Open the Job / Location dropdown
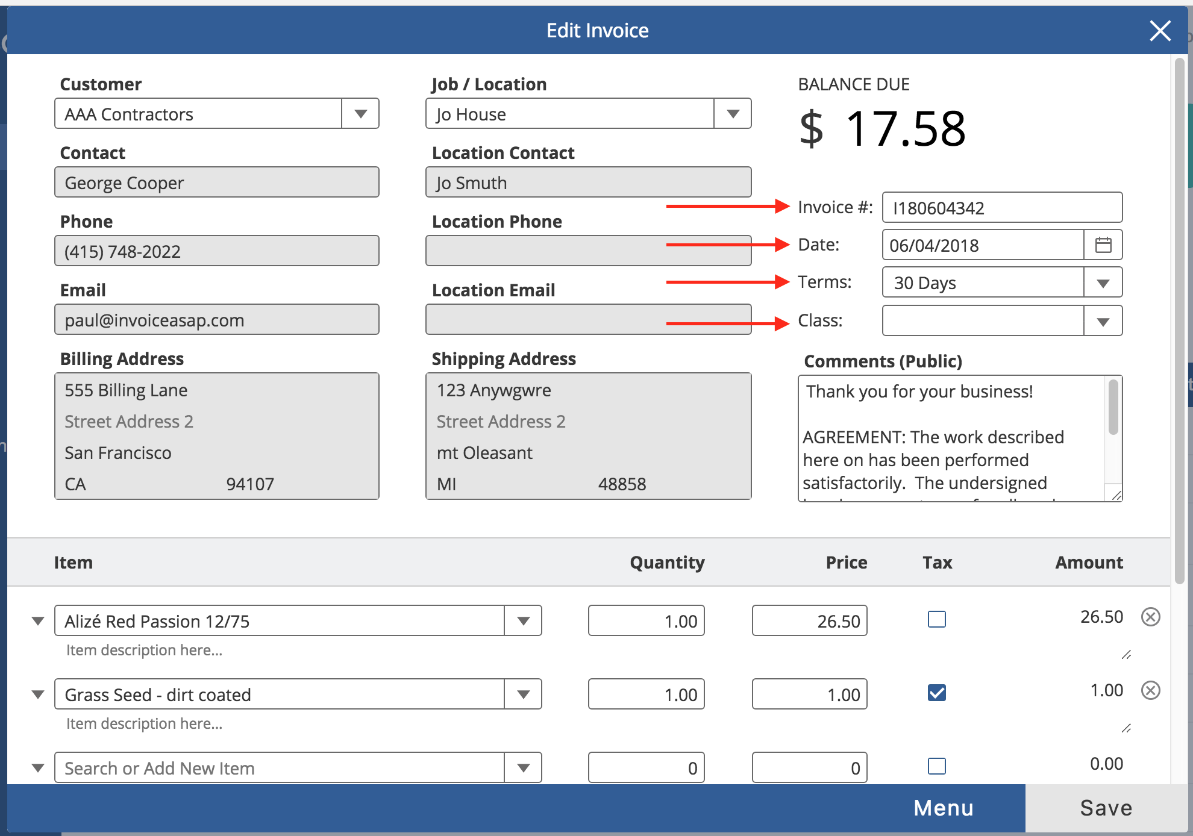This screenshot has width=1193, height=836. pos(733,113)
